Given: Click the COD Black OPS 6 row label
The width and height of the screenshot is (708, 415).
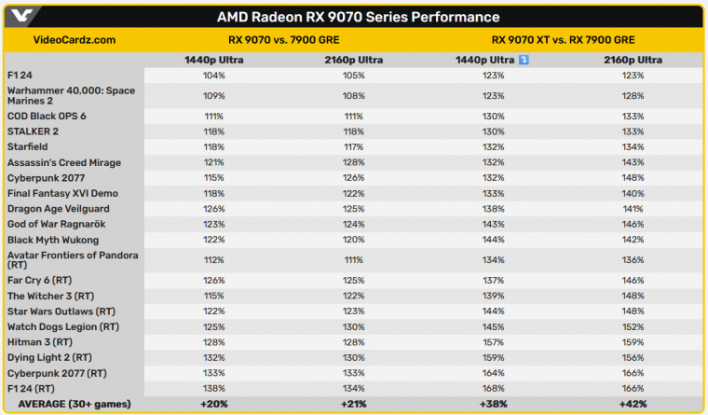Looking at the screenshot, I should (x=47, y=116).
